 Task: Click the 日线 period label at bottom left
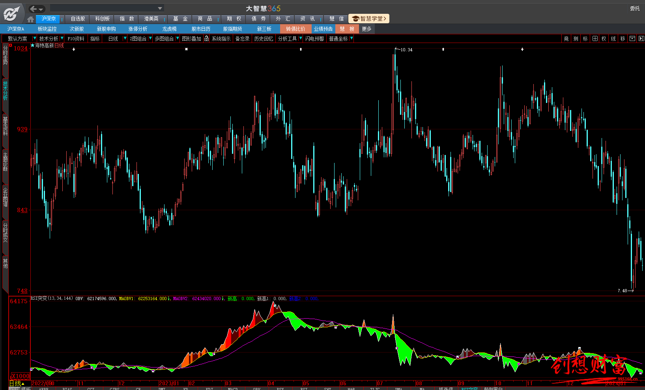15,383
